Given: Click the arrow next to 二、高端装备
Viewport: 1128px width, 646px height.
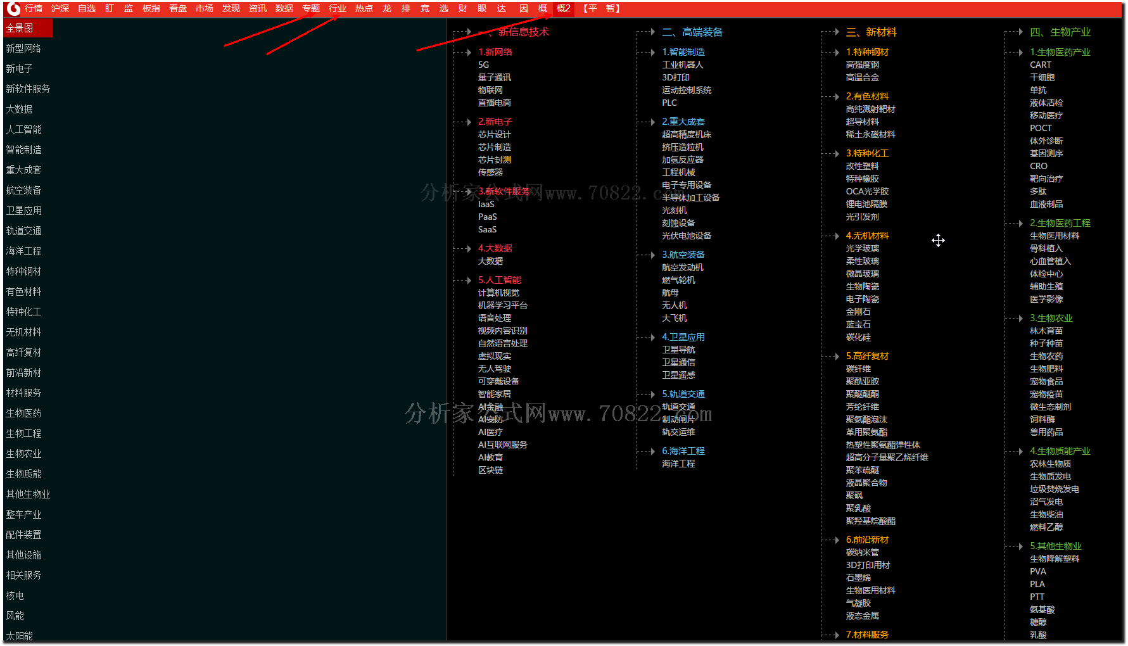Looking at the screenshot, I should point(652,32).
